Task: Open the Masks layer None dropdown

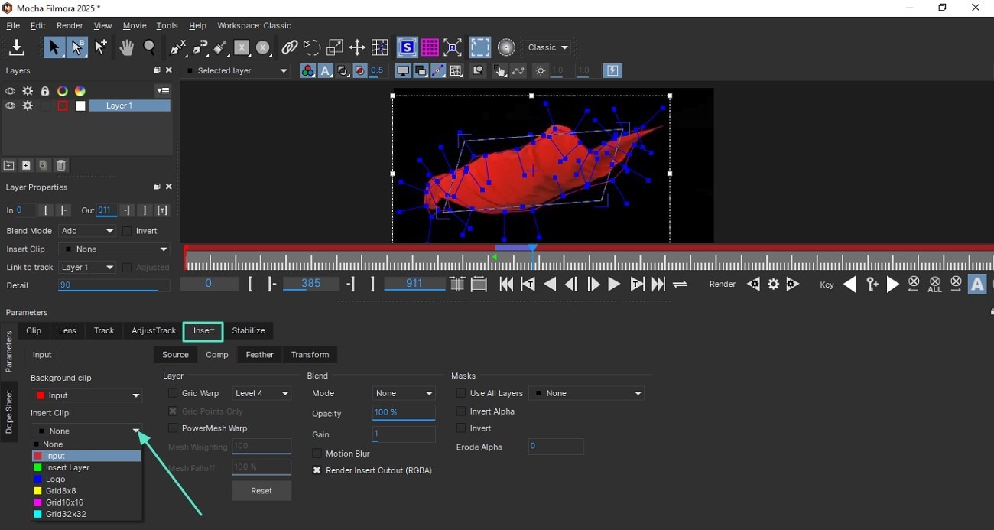Action: coord(586,393)
